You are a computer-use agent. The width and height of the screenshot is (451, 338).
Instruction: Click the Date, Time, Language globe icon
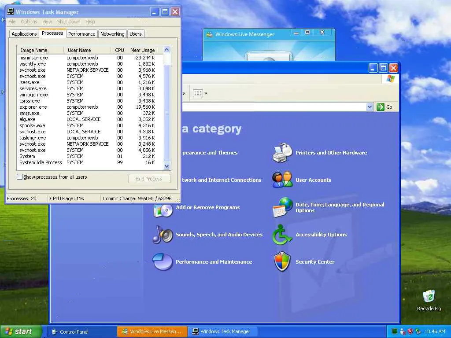point(282,207)
